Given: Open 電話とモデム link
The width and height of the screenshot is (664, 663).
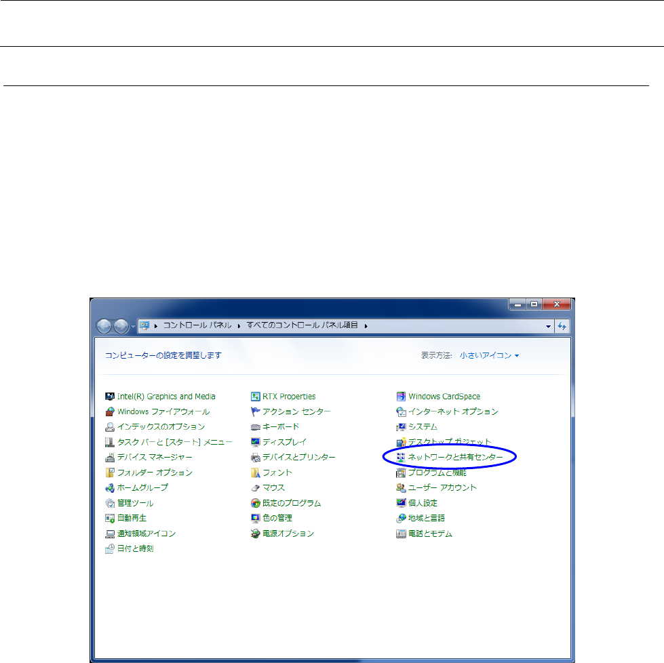Looking at the screenshot, I should coord(430,534).
